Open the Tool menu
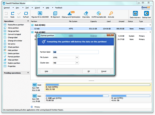Viewport: 155px width, 115px height. 27,8
